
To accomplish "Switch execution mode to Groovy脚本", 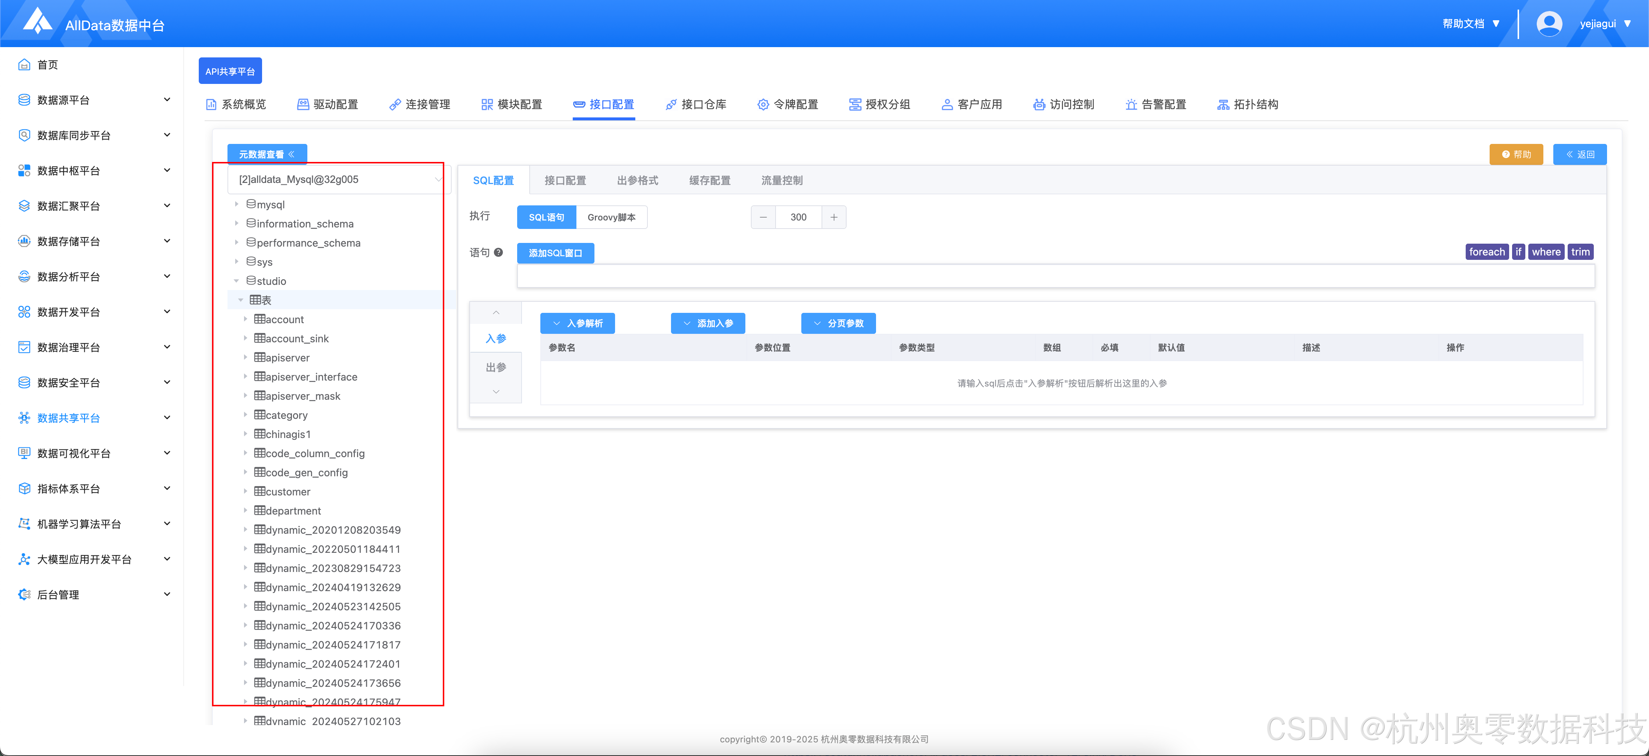I will coord(611,217).
